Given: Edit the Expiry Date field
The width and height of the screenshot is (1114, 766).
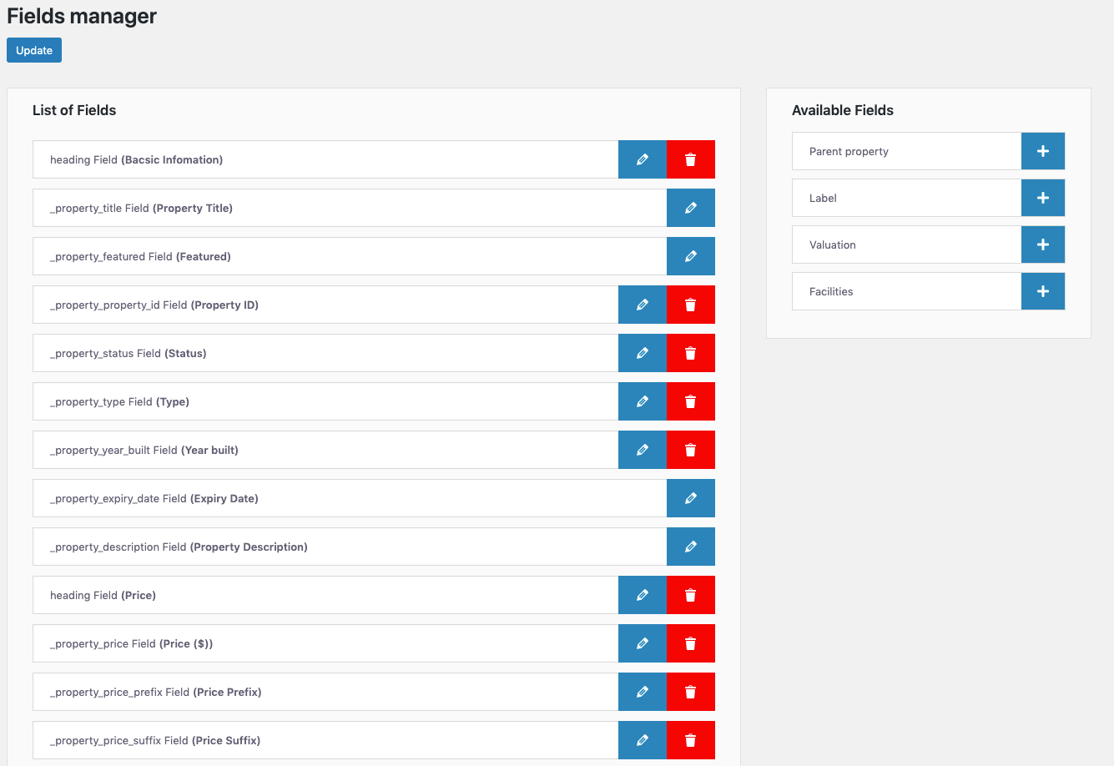Looking at the screenshot, I should [x=690, y=498].
